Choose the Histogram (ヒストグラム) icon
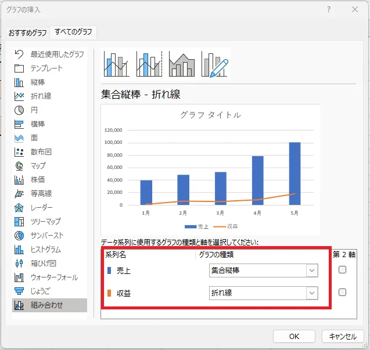 [19, 249]
